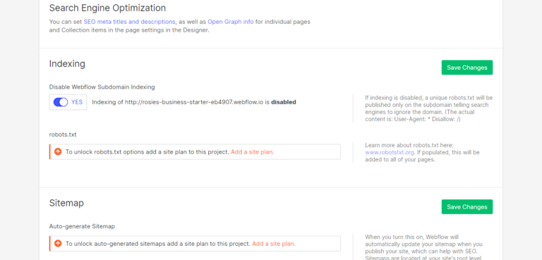Select the Search Engine Optimization heading
542x260 pixels.
pyautogui.click(x=107, y=8)
